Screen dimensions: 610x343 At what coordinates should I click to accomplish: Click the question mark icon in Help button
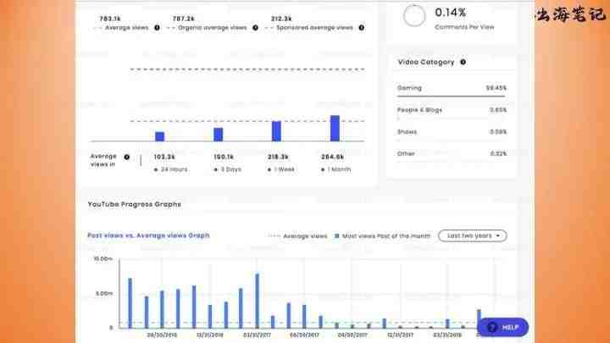pos(492,327)
